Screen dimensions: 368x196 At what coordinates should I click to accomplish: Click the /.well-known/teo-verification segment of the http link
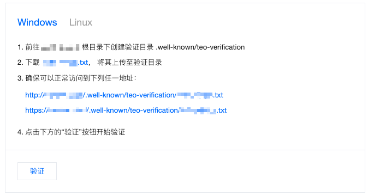129,95
